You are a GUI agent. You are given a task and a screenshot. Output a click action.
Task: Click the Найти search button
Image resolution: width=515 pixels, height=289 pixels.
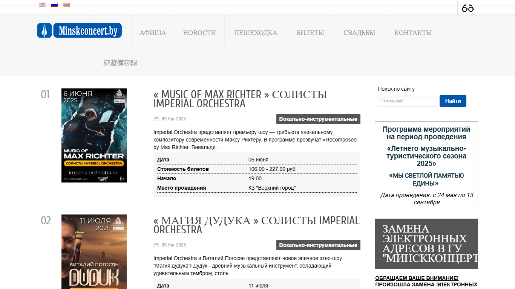point(453,101)
